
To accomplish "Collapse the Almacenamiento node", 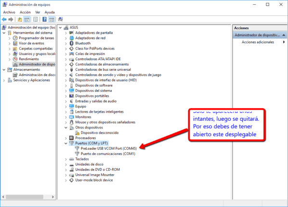I will 4,70.
